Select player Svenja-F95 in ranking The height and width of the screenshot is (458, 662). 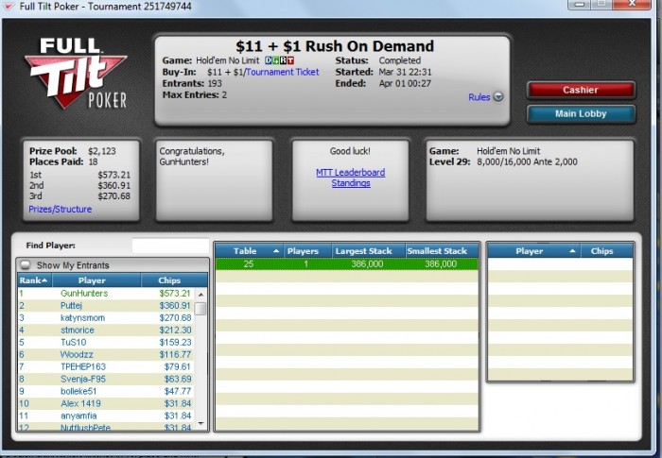(x=106, y=379)
